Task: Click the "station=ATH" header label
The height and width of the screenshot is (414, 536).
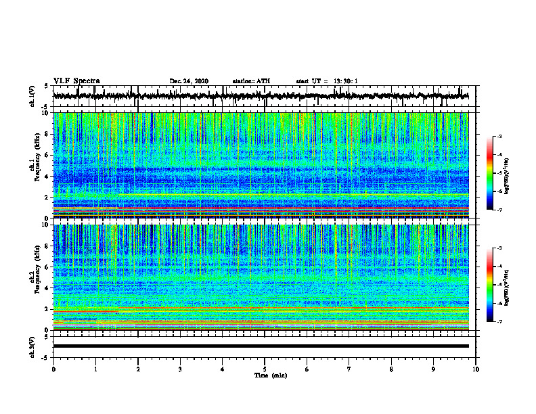Action: click(x=251, y=81)
